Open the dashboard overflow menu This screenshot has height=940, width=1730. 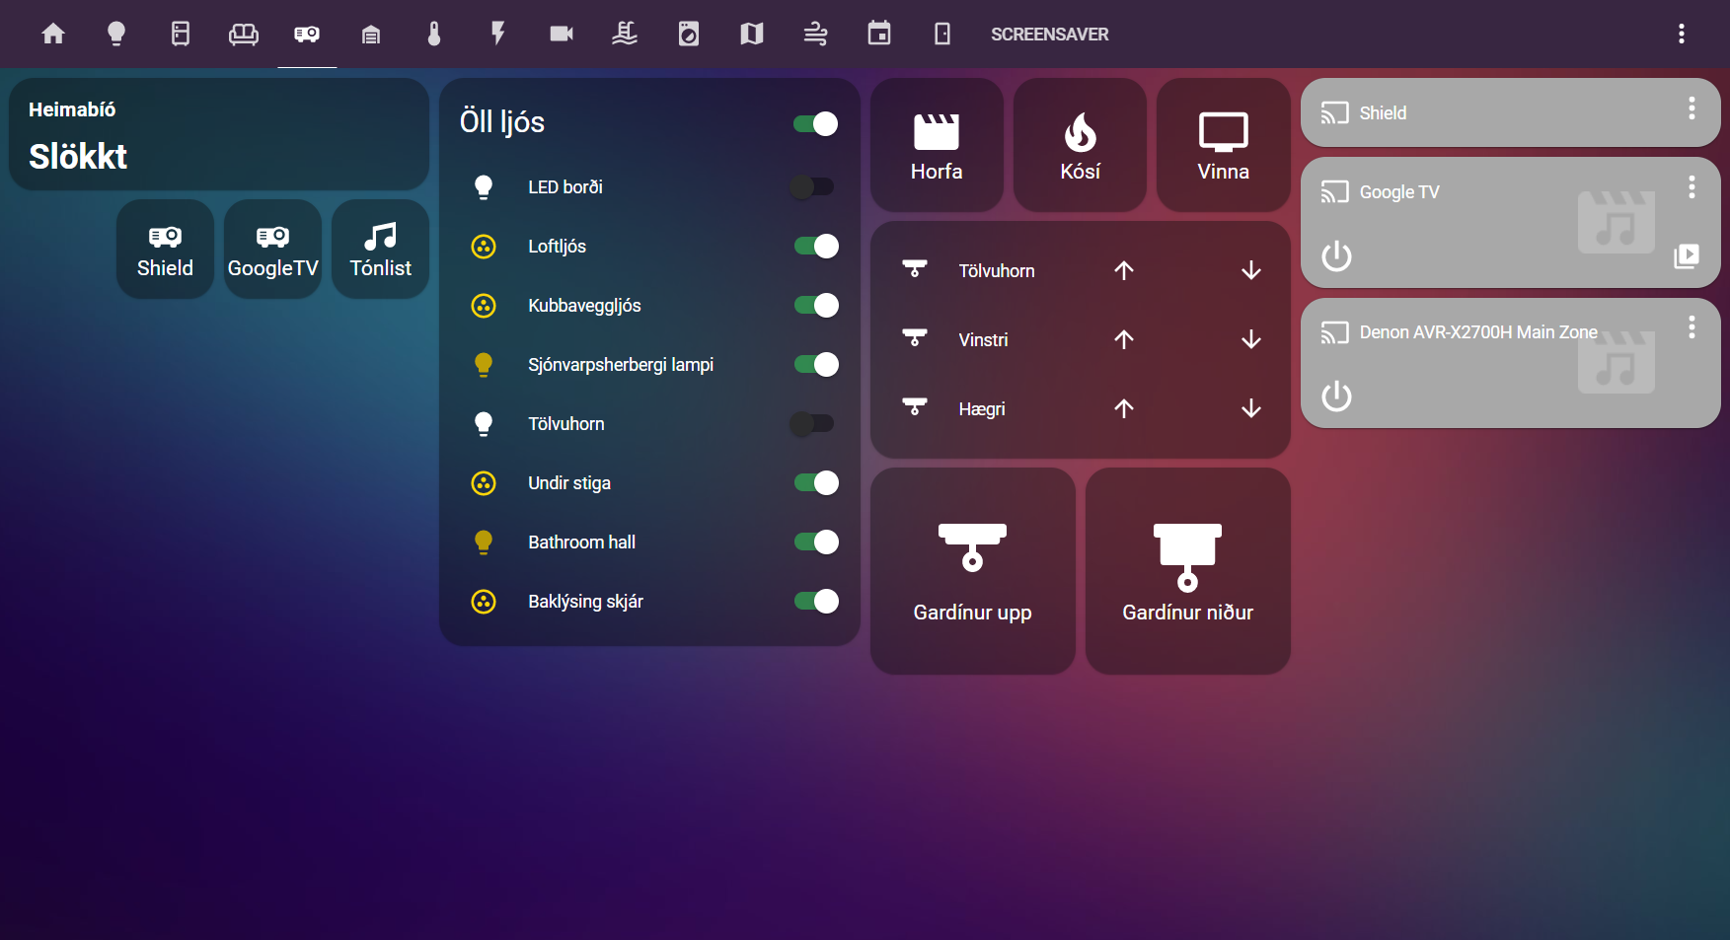coord(1682,35)
